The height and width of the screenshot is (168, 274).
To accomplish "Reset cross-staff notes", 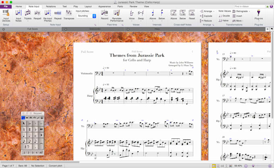I will 192,14.
